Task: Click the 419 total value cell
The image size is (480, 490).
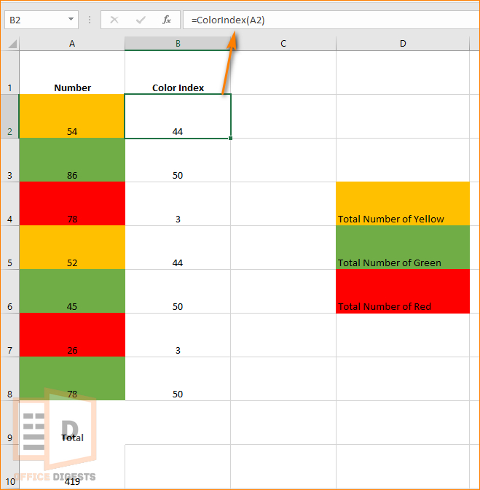Action: (x=72, y=467)
